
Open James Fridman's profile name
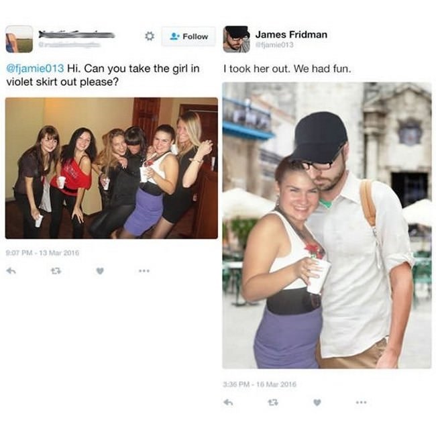(x=291, y=34)
